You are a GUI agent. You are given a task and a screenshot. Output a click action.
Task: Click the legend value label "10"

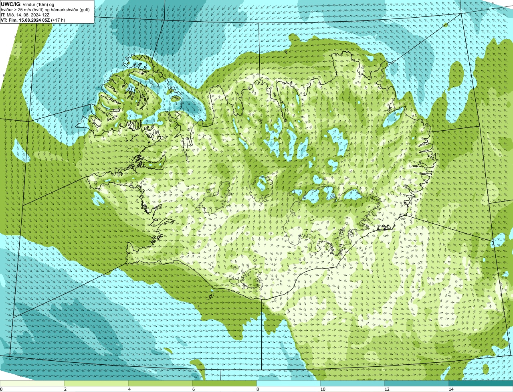(323, 389)
